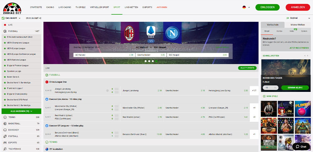Click star next to UEFA Champions League
This screenshot has height=152, width=313.
pyautogui.click(x=5, y=43)
